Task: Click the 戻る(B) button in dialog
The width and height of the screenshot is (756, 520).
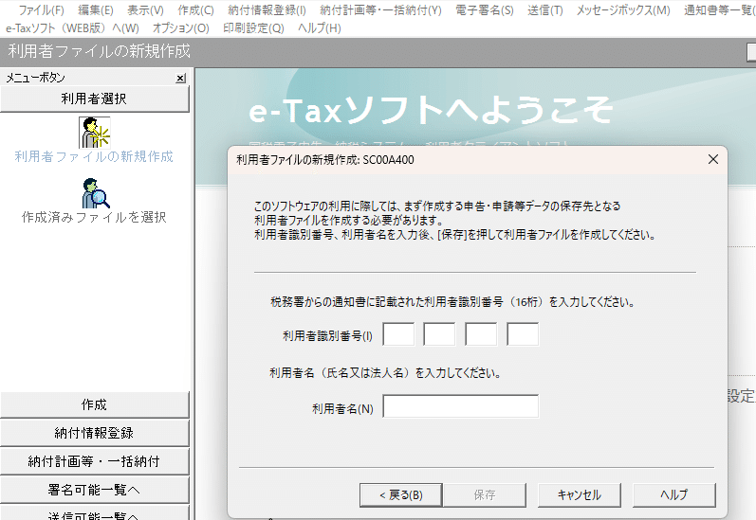Action: pos(401,495)
